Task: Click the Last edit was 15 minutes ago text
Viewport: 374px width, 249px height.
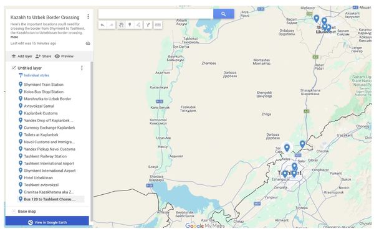Action: (x=33, y=44)
